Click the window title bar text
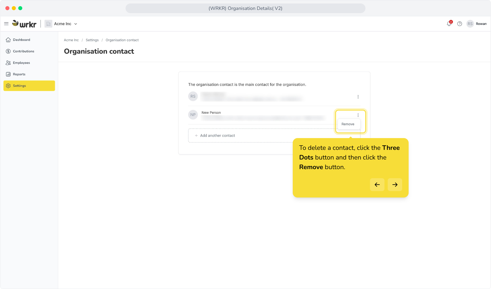This screenshot has height=289, width=491. (245, 8)
